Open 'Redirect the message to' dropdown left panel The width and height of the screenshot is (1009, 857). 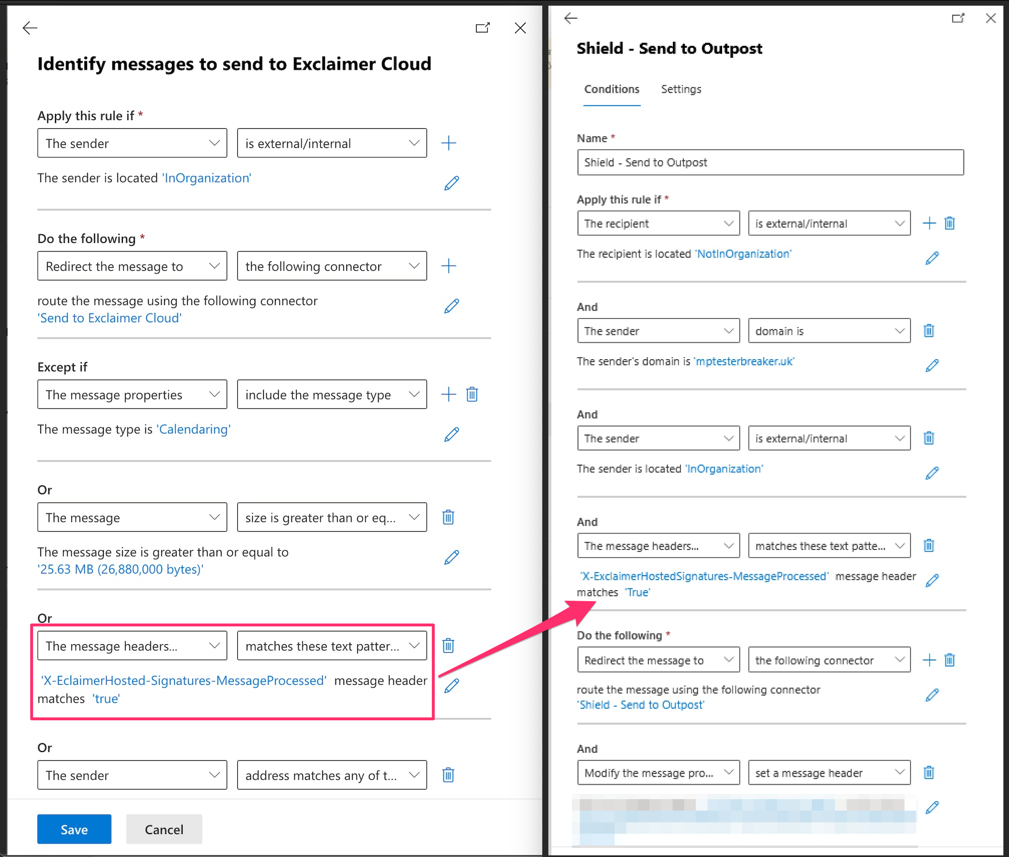coord(132,266)
